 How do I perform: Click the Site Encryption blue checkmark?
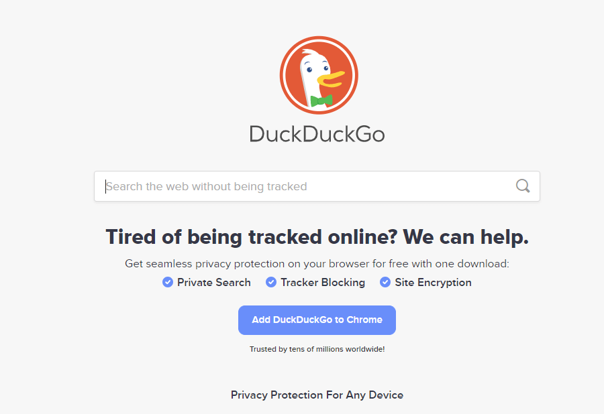[385, 282]
